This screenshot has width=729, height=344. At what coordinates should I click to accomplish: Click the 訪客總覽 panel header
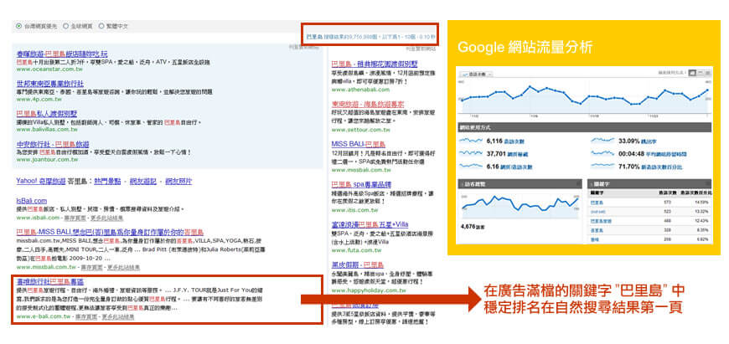(x=520, y=183)
